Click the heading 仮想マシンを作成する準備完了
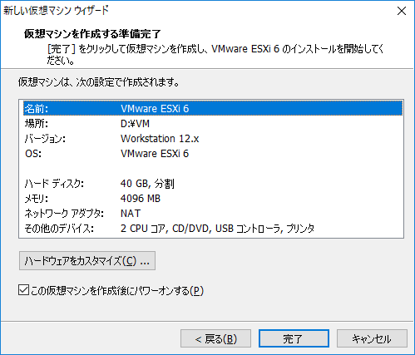 [x=92, y=34]
